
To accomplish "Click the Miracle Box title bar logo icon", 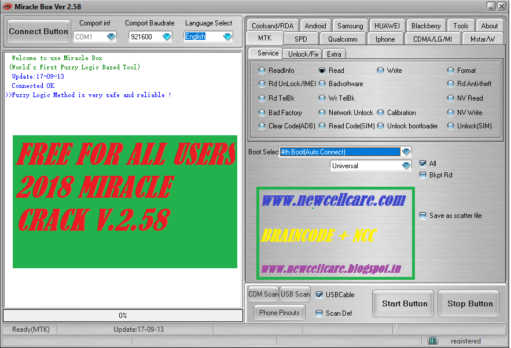I will click(7, 6).
